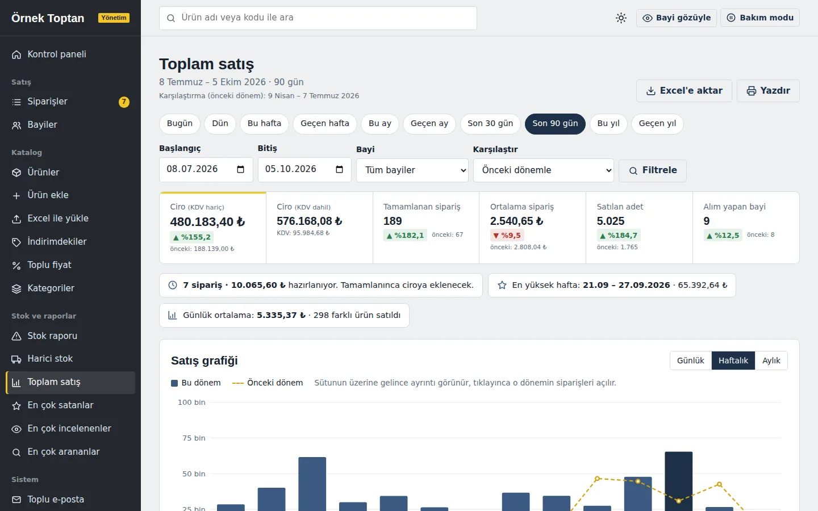This screenshot has height=511, width=818.
Task: Click the Bu dönem legend color swatch
Action: (174, 383)
